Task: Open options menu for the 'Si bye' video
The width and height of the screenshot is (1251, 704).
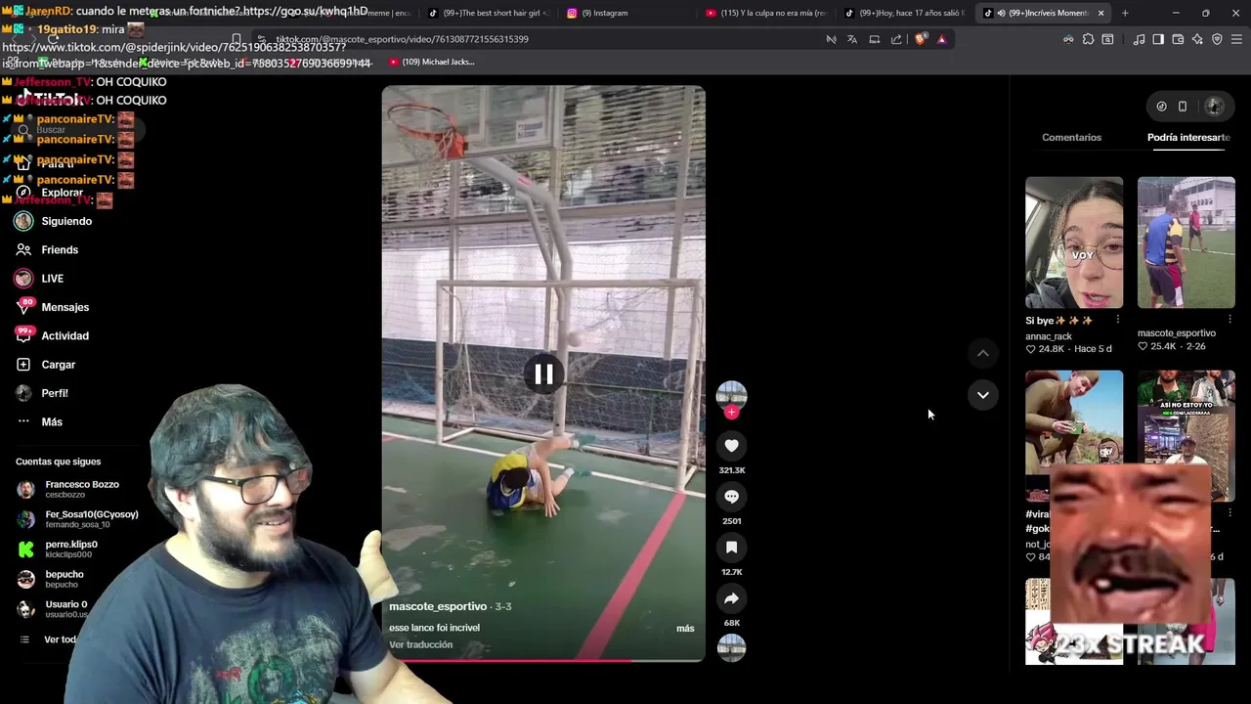Action: (x=1118, y=320)
